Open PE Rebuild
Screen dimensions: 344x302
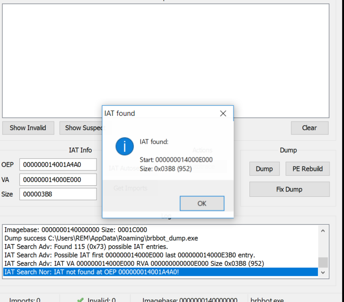(x=307, y=168)
